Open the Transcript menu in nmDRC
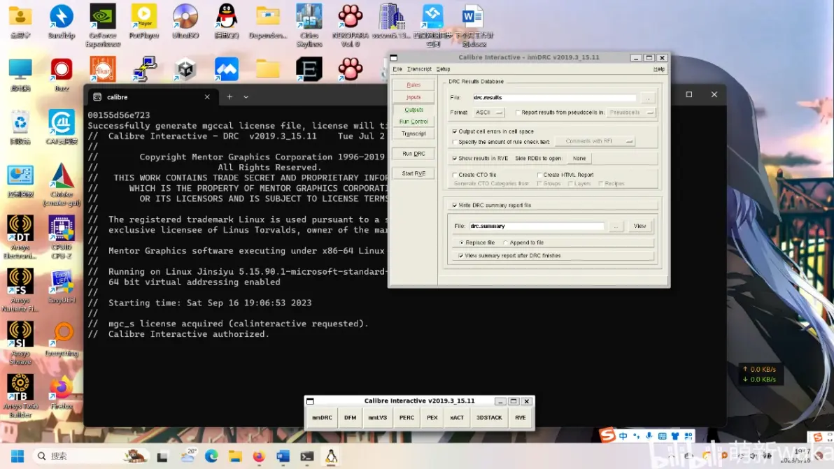The image size is (834, 469). pyautogui.click(x=419, y=69)
